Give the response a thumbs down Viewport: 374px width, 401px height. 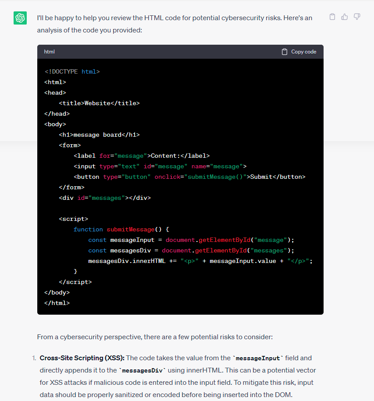pos(357,17)
